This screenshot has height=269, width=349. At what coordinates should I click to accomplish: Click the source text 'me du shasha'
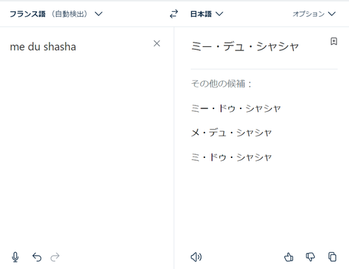(43, 47)
